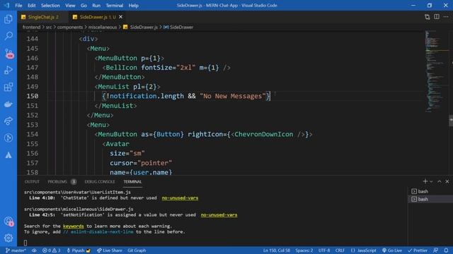Change the CRLF line ending
This screenshot has height=254, width=453.
click(340, 250)
